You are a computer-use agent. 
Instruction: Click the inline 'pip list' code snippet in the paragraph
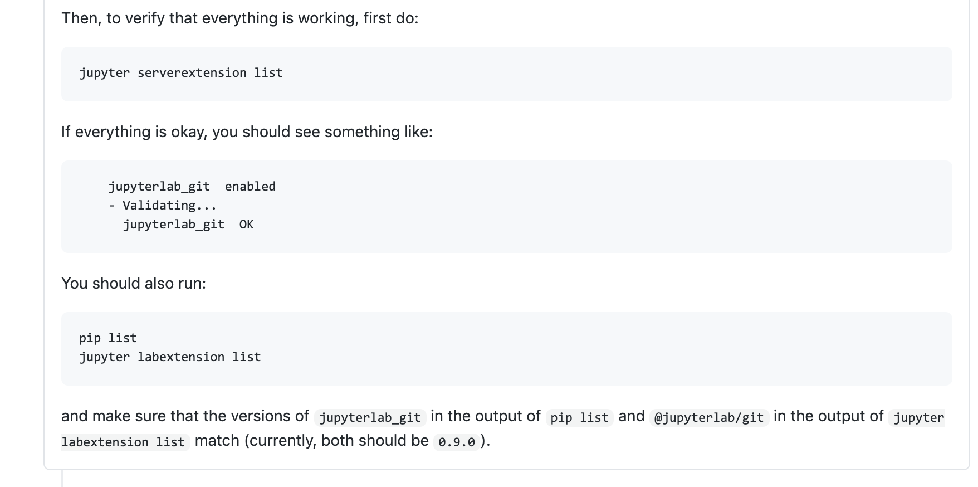click(x=579, y=417)
